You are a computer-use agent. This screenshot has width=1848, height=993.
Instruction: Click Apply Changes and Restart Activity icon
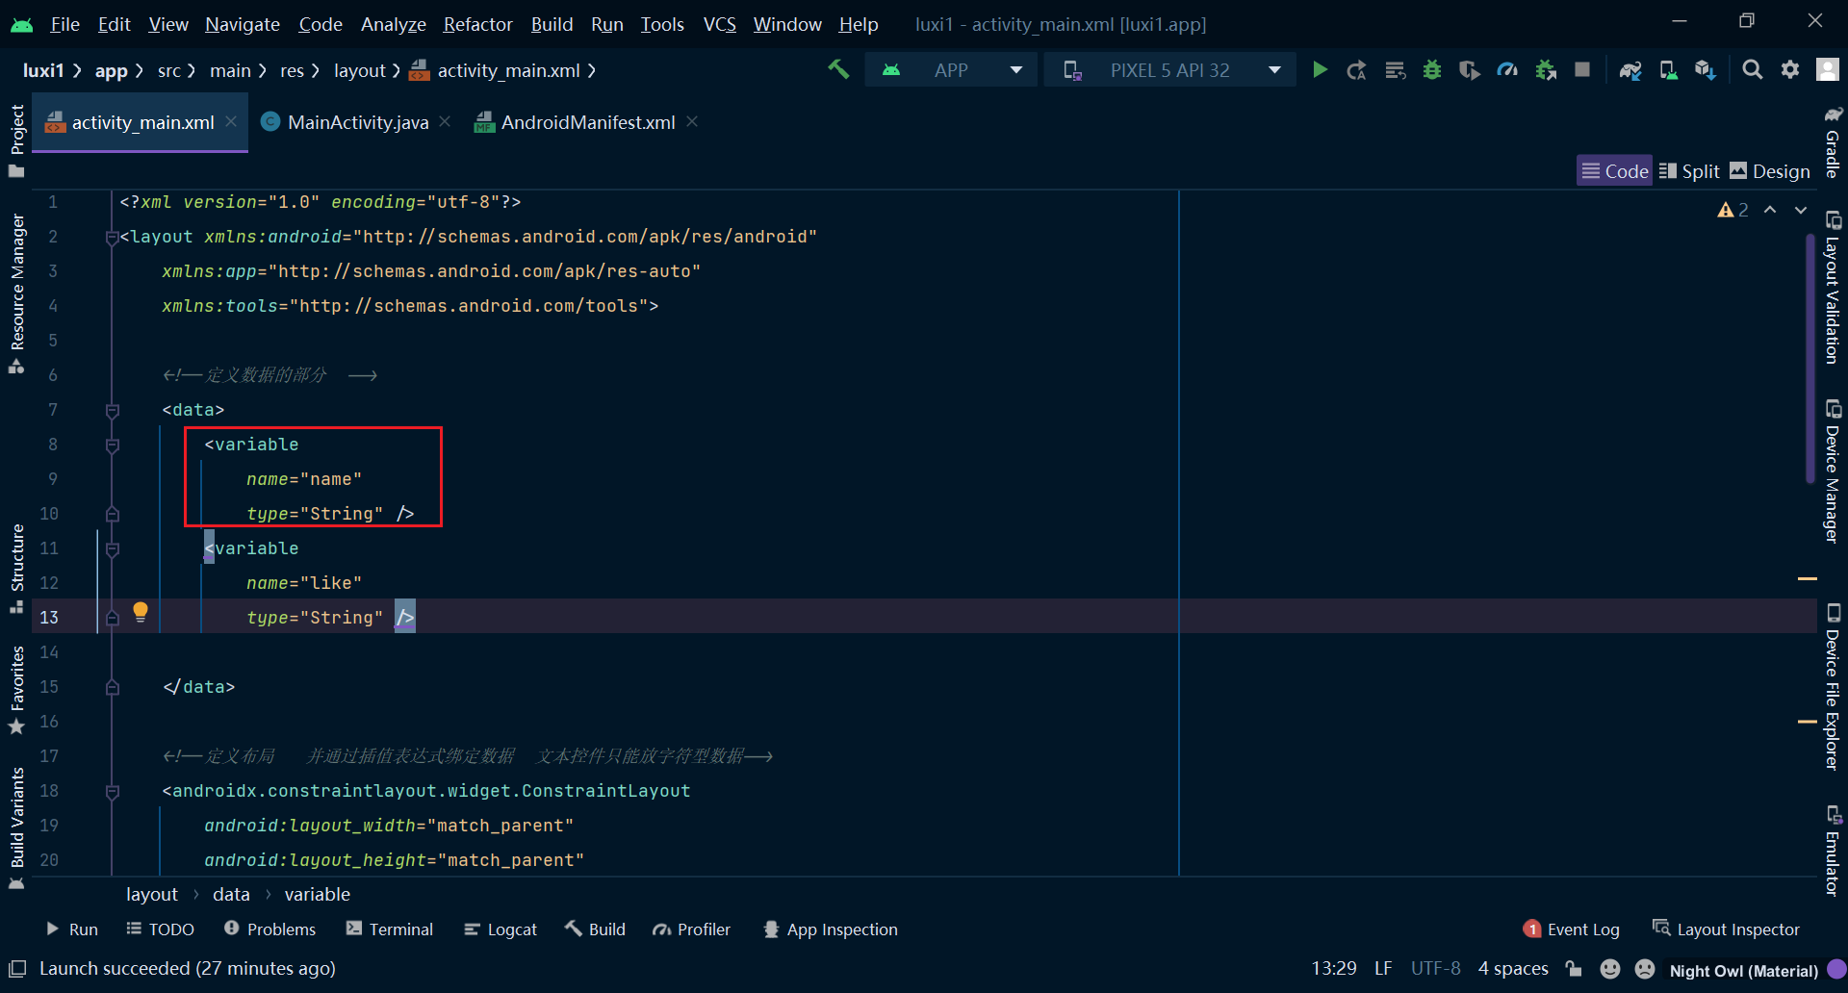(1356, 69)
